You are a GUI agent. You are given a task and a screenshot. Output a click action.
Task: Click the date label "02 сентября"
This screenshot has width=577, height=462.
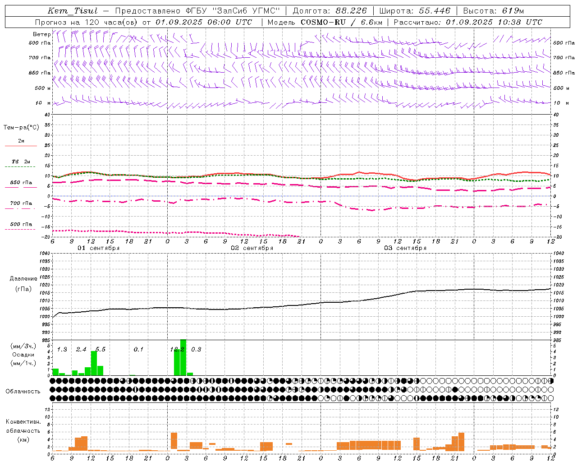[x=252, y=248]
